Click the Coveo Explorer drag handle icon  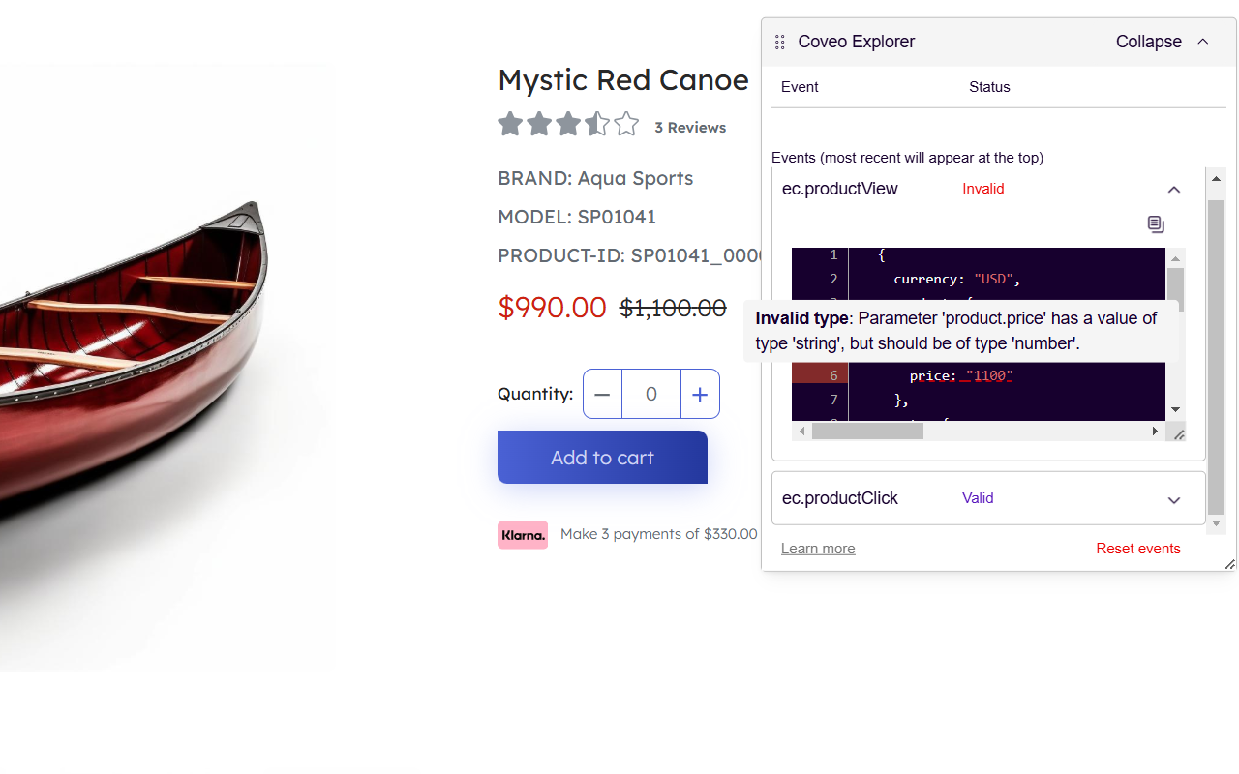click(x=780, y=43)
